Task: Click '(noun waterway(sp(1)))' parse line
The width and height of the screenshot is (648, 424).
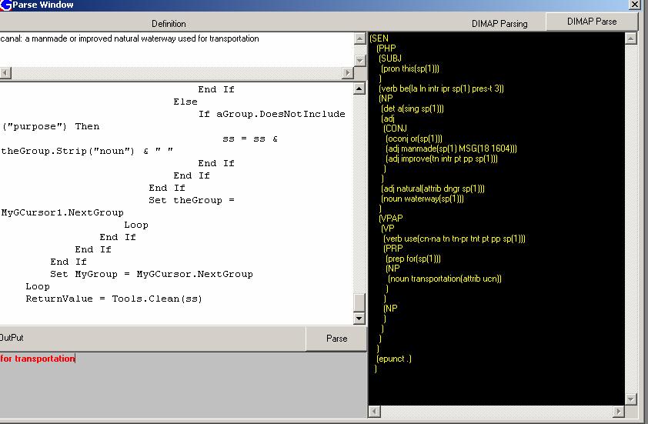Action: tap(423, 199)
